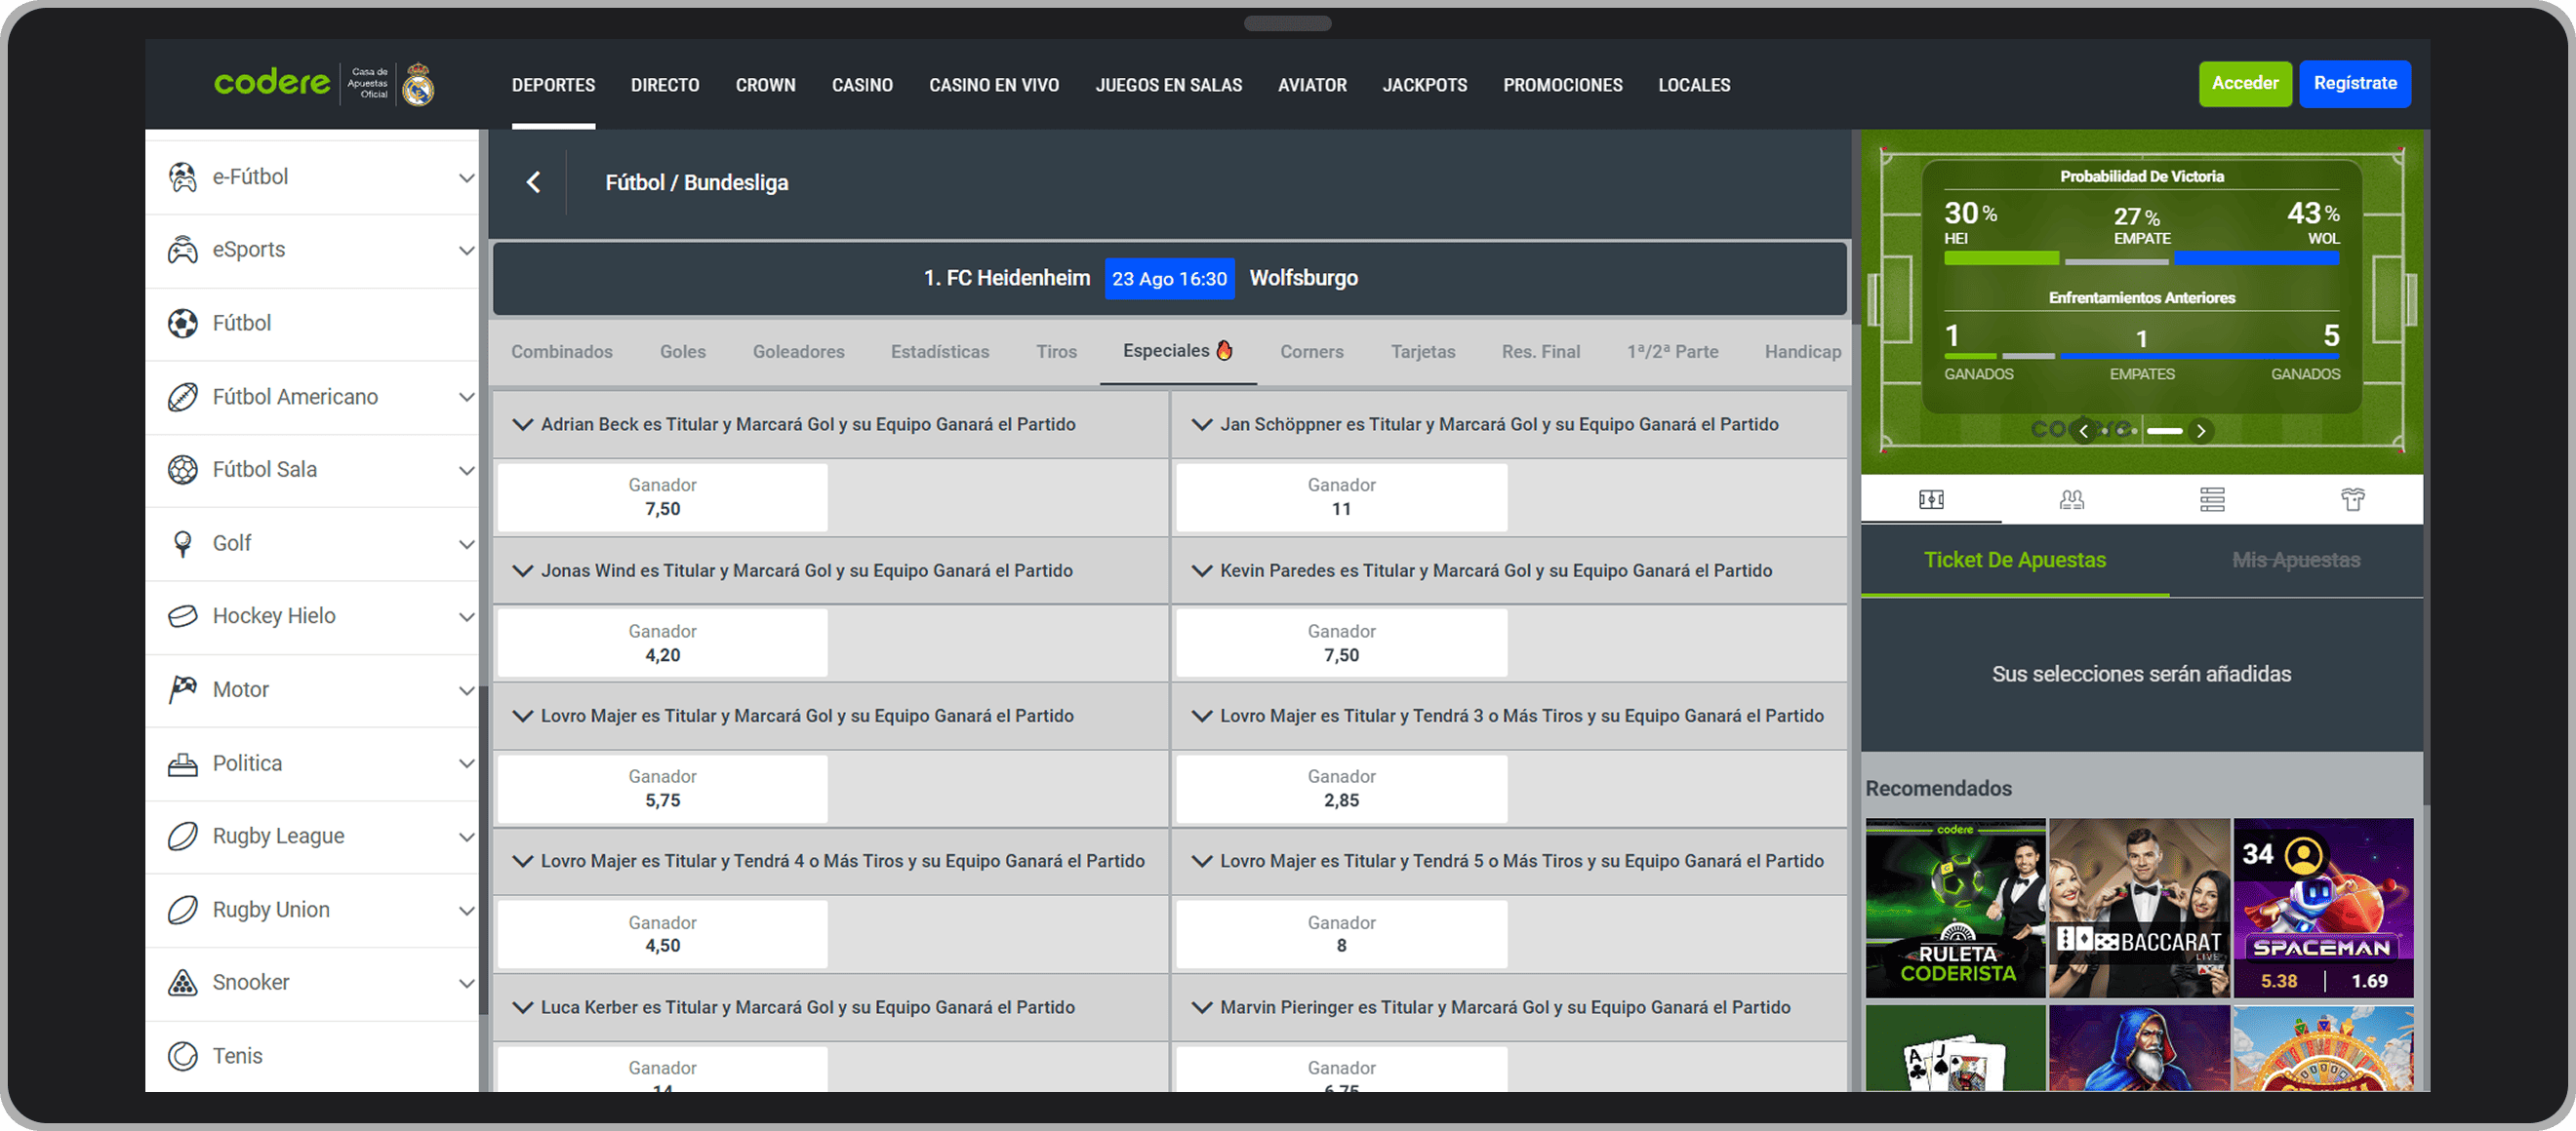The width and height of the screenshot is (2576, 1131).
Task: Select Lovro Majer Gol odds 5,75
Action: (662, 790)
